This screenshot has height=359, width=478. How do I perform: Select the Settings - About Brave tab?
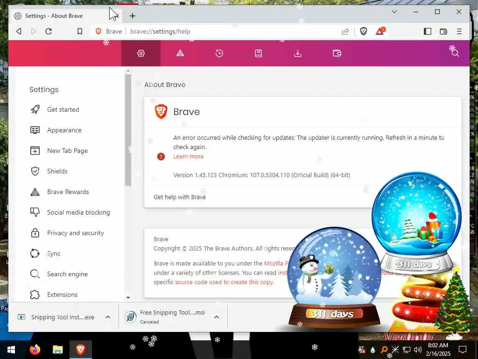tap(53, 16)
